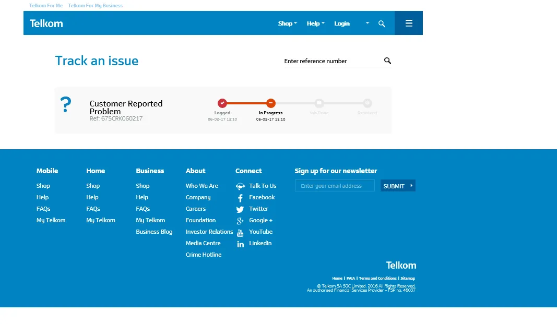The width and height of the screenshot is (557, 324).
Task: Open Help under Business footer column
Action: (x=142, y=197)
